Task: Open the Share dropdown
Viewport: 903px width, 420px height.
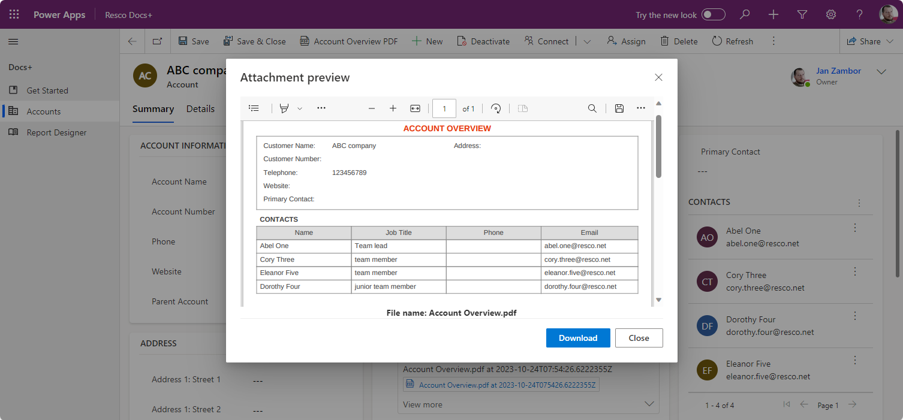Action: (870, 41)
